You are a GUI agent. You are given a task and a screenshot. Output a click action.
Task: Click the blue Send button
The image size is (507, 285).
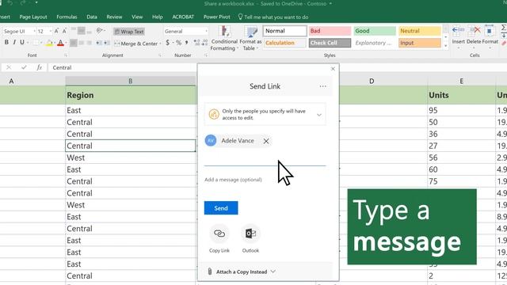pyautogui.click(x=221, y=208)
